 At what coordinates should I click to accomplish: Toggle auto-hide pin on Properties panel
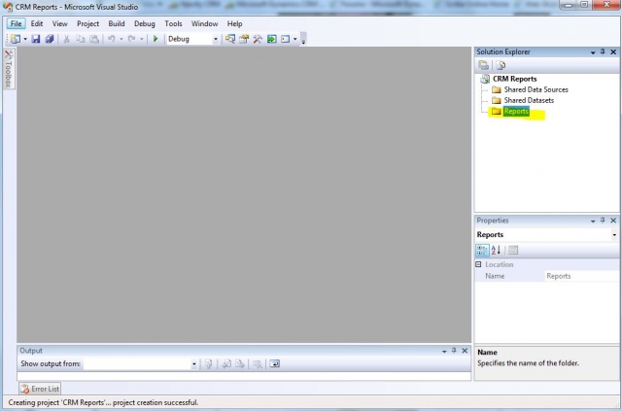pyautogui.click(x=603, y=221)
